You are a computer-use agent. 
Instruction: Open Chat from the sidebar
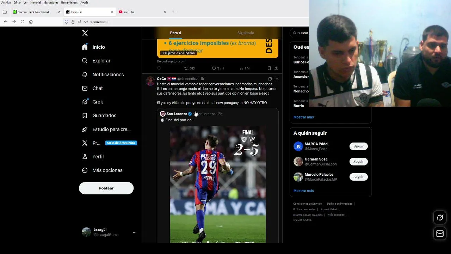(92, 88)
